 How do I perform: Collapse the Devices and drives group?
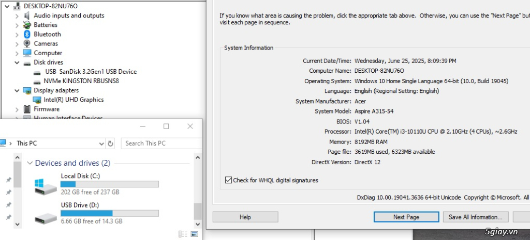30,163
